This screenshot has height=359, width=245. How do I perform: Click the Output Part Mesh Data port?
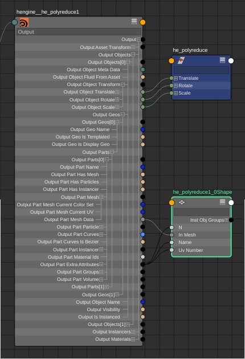(x=142, y=219)
